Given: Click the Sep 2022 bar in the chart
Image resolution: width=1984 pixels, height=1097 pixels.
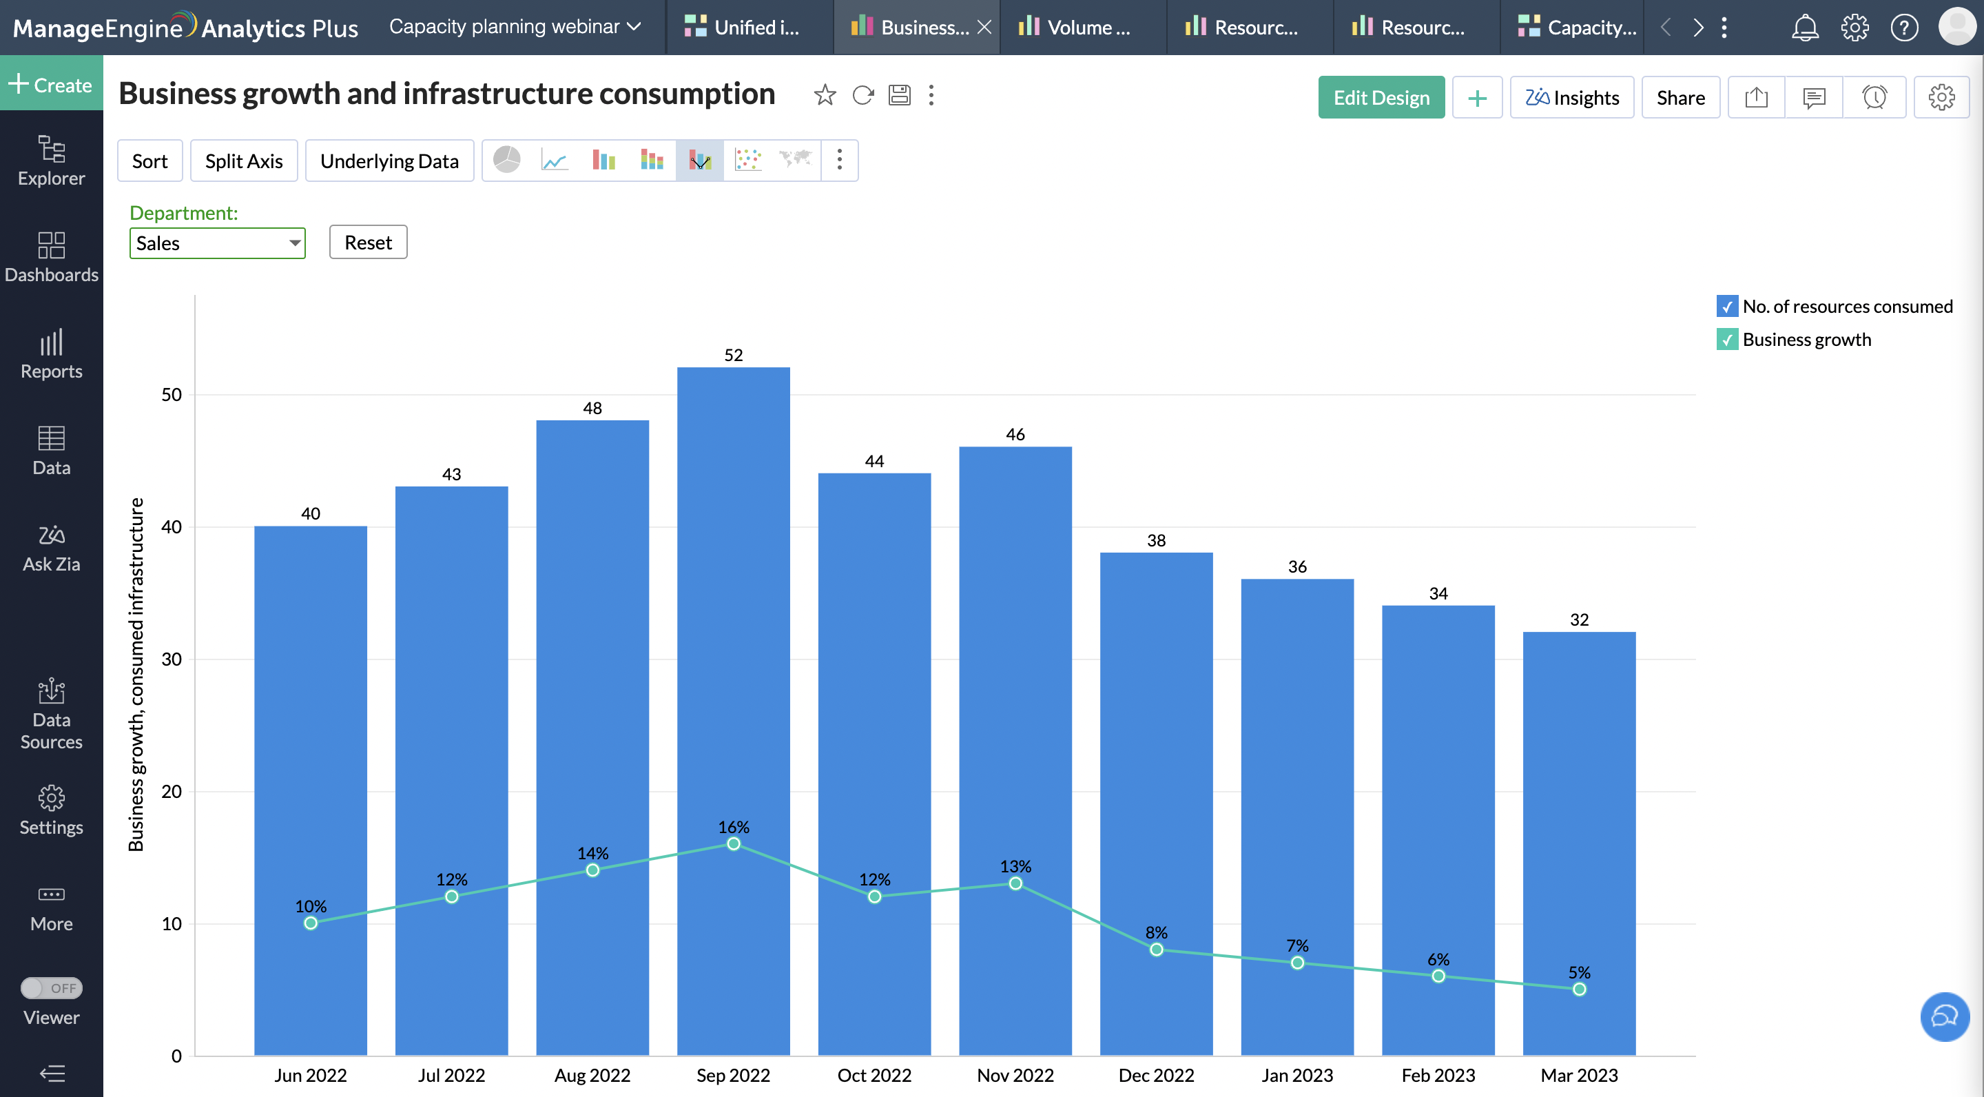Looking at the screenshot, I should coord(732,616).
